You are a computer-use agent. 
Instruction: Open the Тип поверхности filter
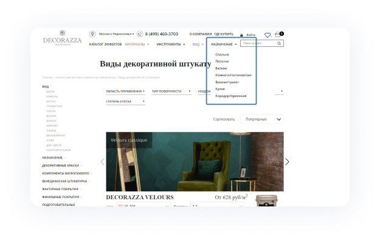click(x=171, y=91)
